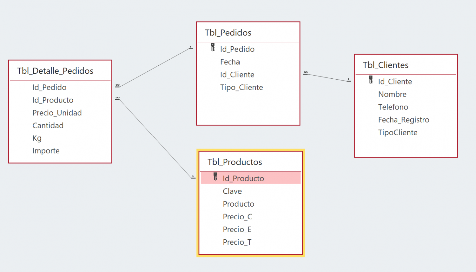Select the Tbl_Pedidos table title
This screenshot has width=476, height=272.
(228, 33)
